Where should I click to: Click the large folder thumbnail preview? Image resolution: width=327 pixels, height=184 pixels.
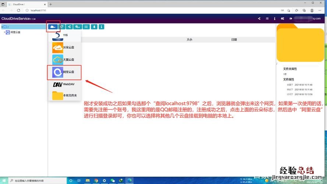[x=300, y=43]
